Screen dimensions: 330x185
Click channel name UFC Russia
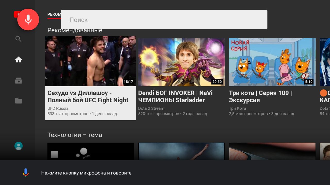pyautogui.click(x=58, y=108)
